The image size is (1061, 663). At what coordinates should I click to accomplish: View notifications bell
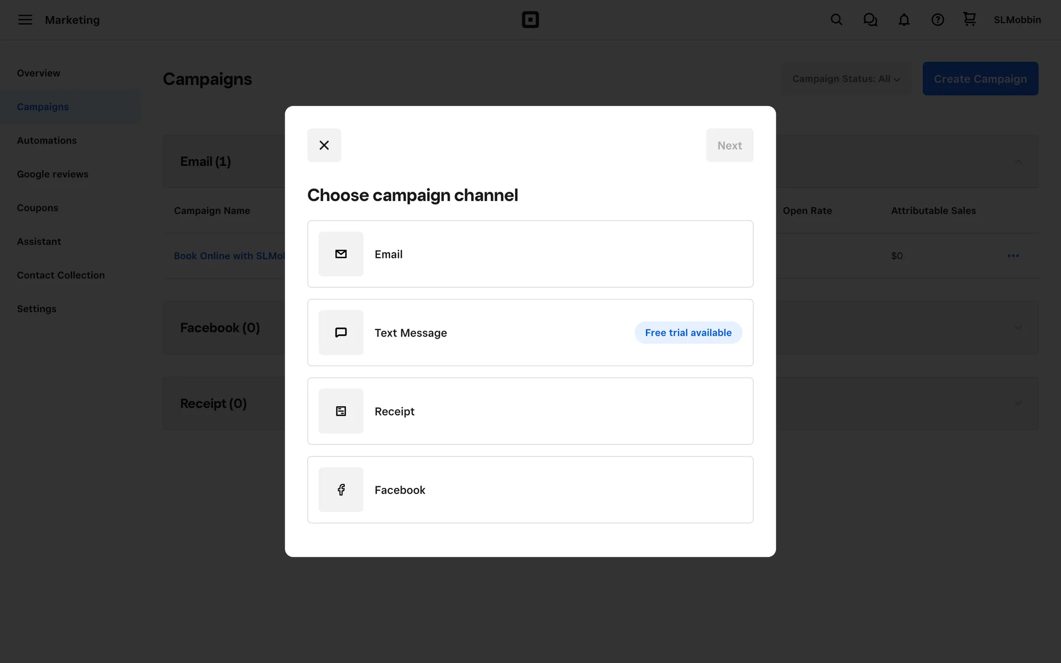pos(904,20)
